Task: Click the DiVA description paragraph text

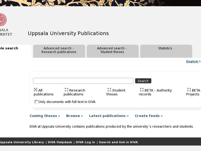Action: pyautogui.click(x=112, y=127)
